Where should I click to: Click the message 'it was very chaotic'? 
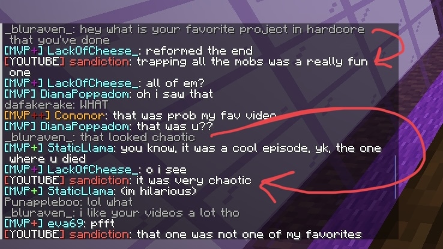coord(194,181)
